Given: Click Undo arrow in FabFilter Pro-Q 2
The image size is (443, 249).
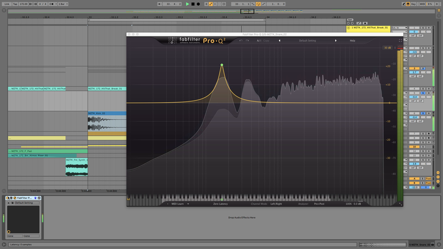Looking at the screenshot, I should coord(241,40).
